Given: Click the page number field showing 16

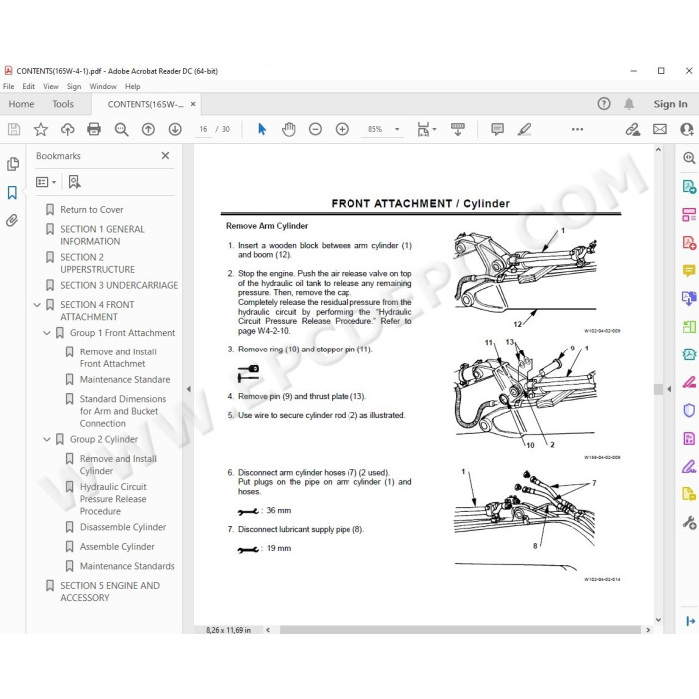Looking at the screenshot, I should point(204,129).
